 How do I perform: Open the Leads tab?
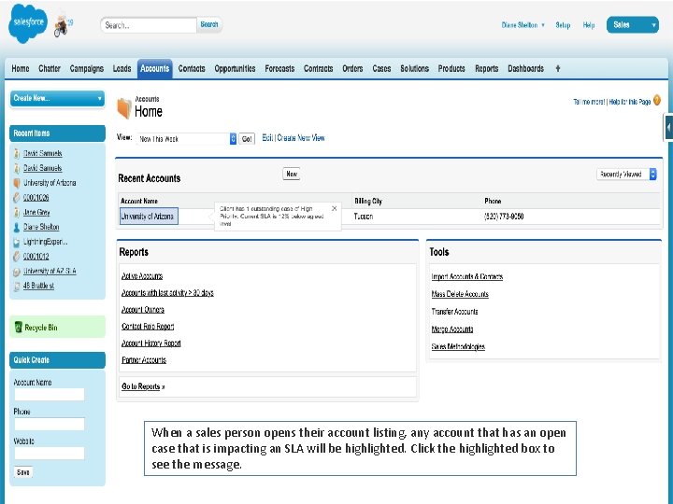click(122, 68)
